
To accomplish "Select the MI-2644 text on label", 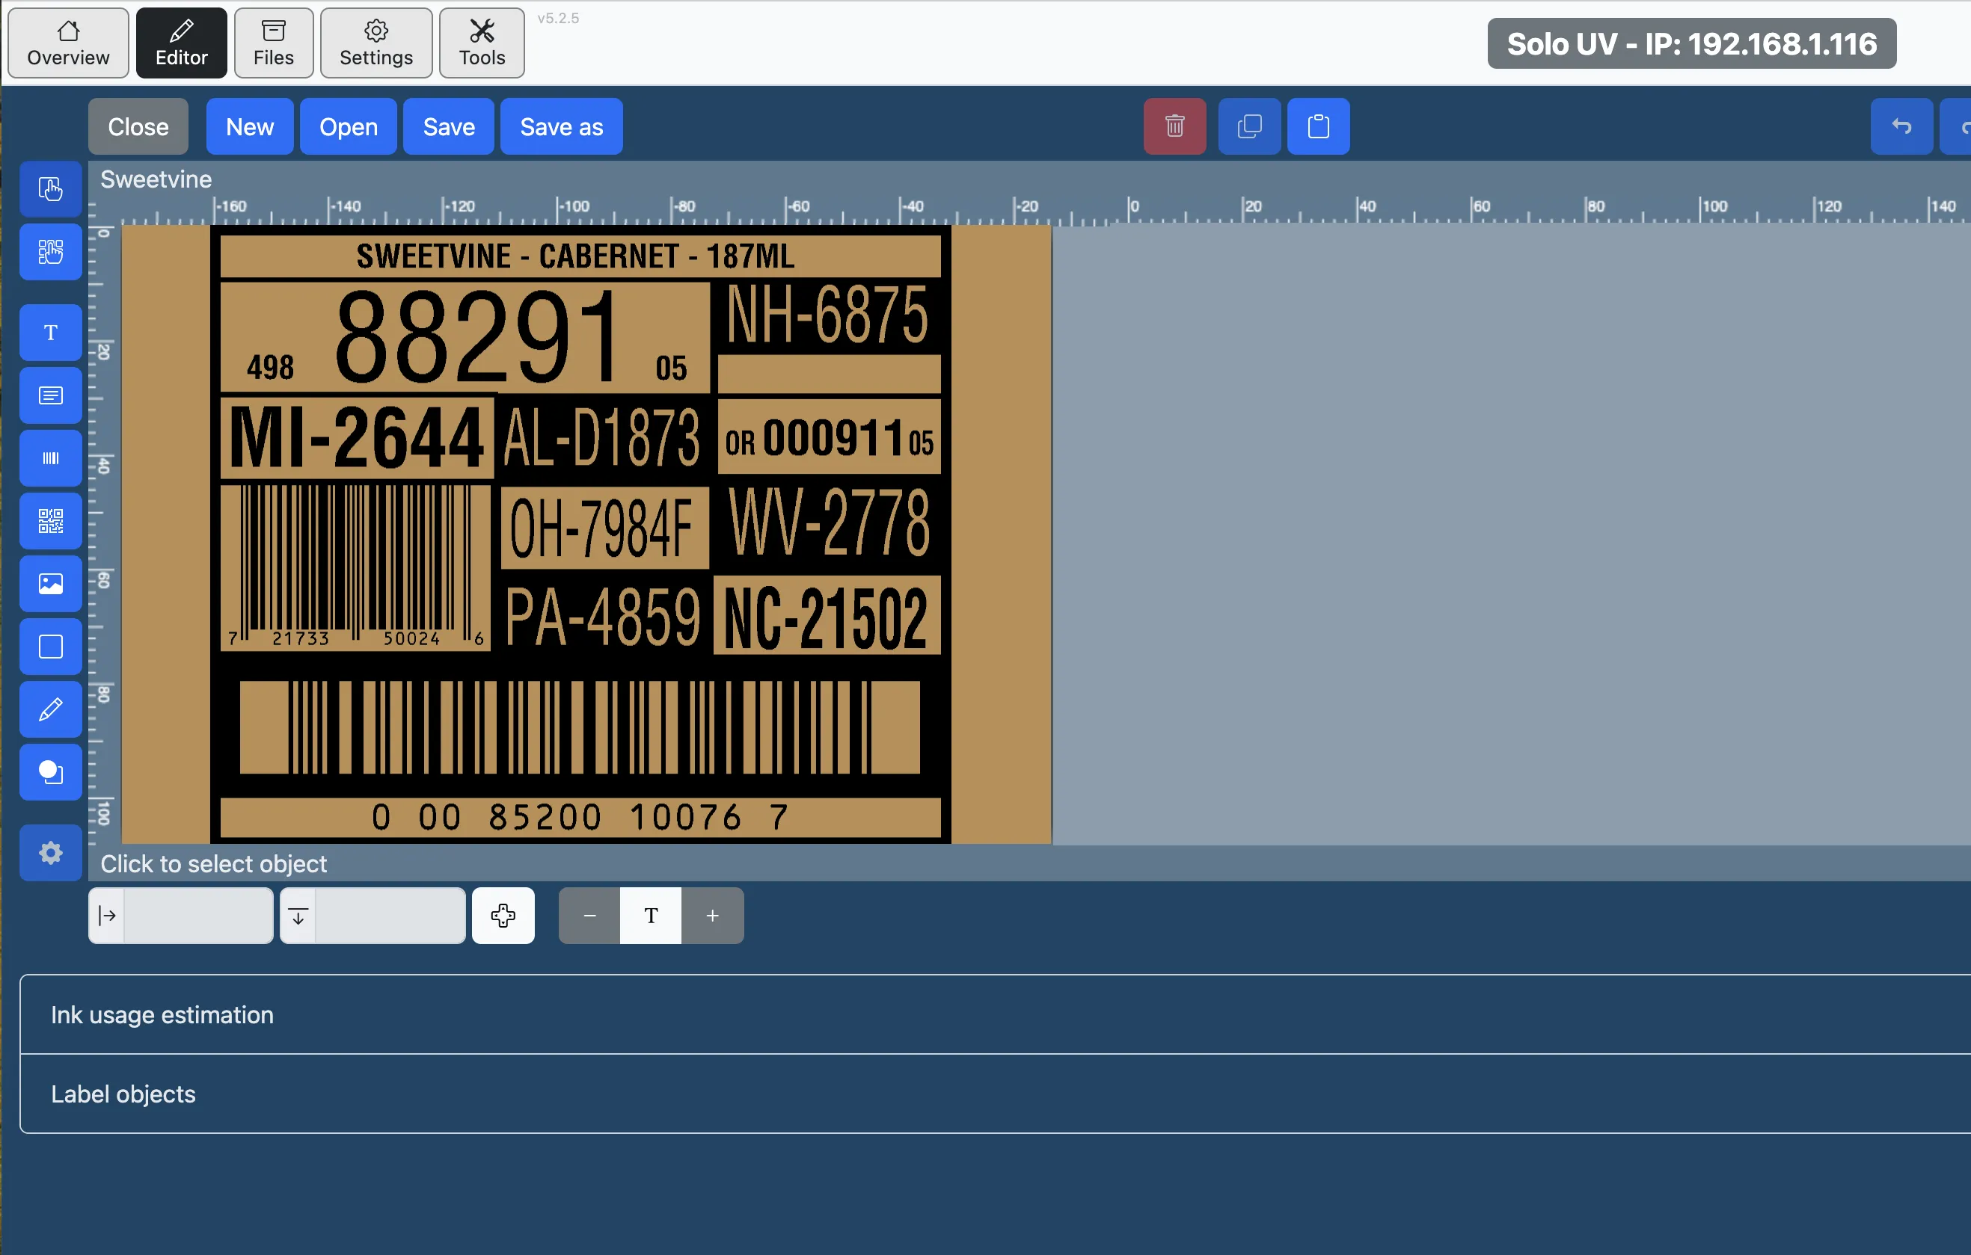I will click(357, 438).
